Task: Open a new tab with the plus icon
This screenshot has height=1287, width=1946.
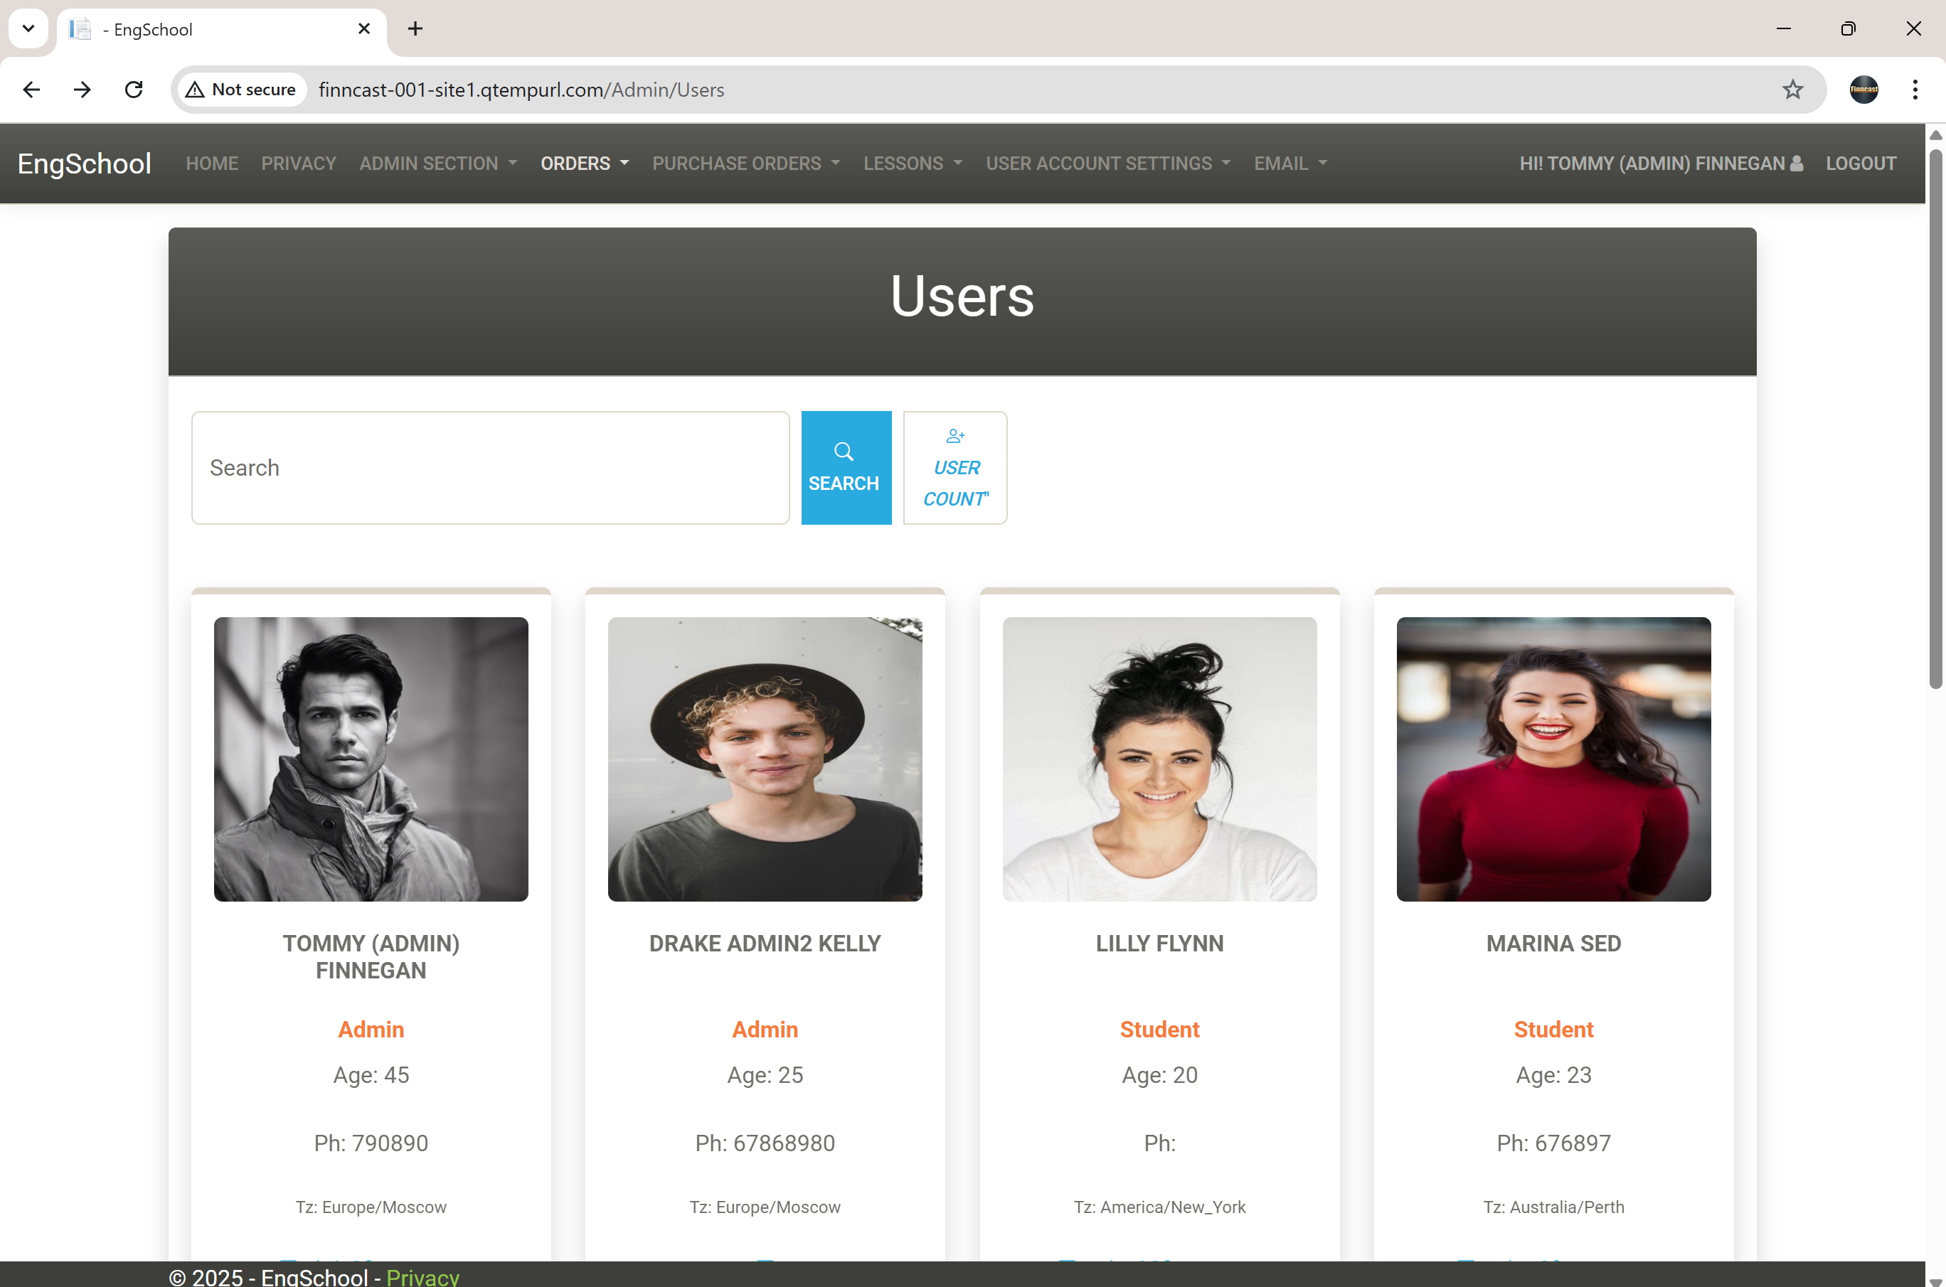Action: [414, 28]
